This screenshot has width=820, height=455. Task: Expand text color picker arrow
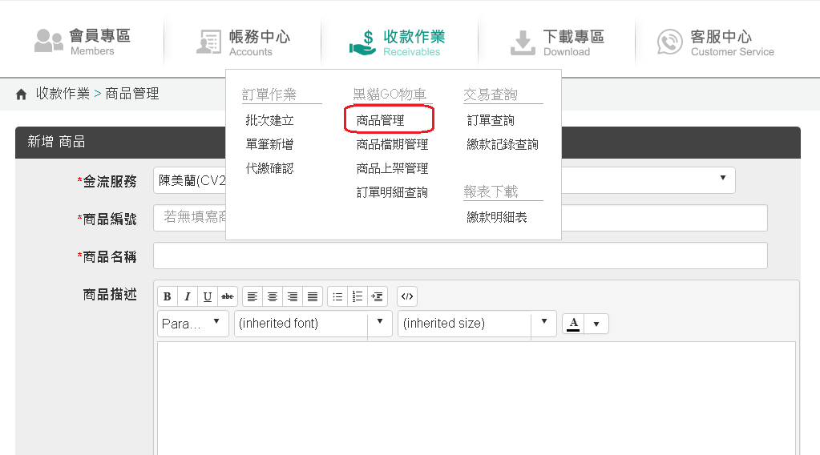596,324
